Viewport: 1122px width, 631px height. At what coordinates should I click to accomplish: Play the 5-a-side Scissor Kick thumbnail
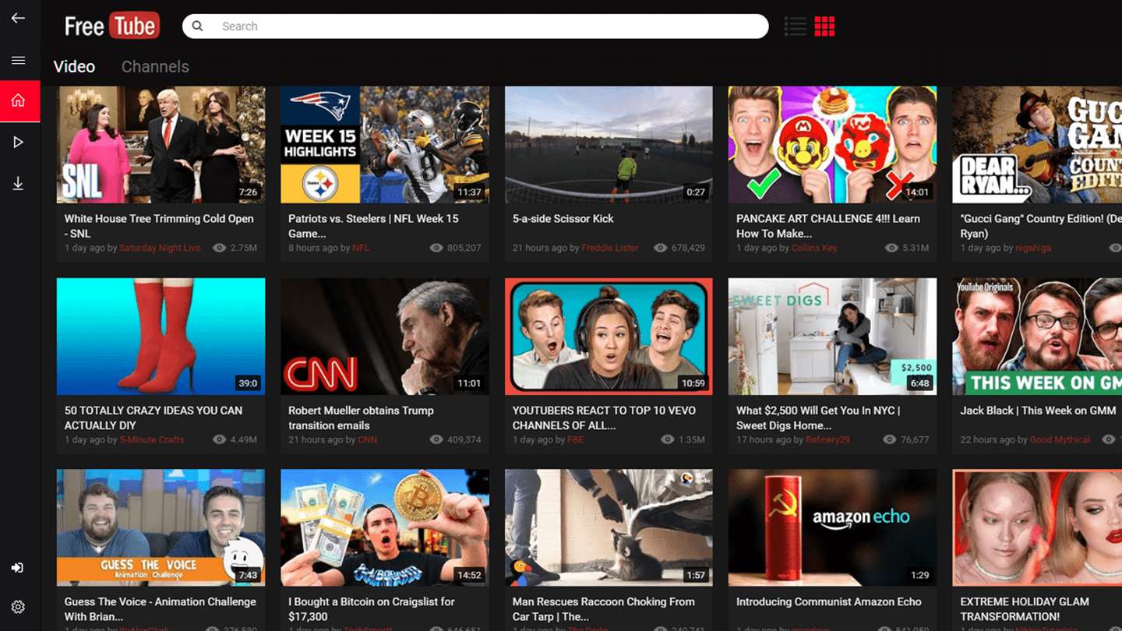[609, 145]
